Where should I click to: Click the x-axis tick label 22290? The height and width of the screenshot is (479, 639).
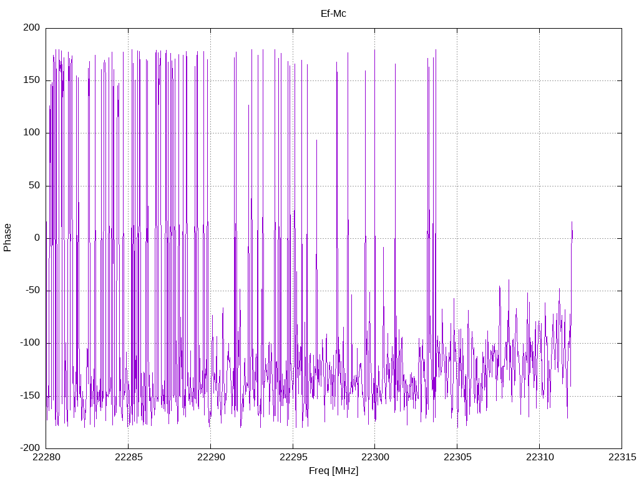(x=211, y=457)
